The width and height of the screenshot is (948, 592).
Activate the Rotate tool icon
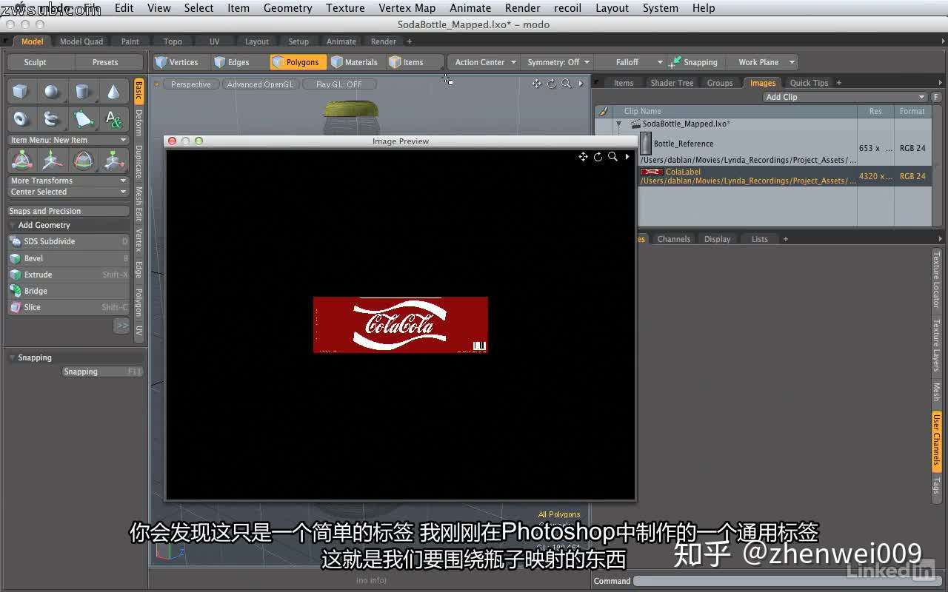tap(83, 160)
